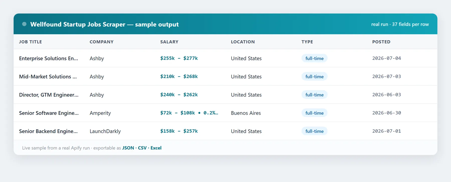Click Ashby in the Enterprise Solutions row
This screenshot has width=451, height=182.
pos(97,58)
